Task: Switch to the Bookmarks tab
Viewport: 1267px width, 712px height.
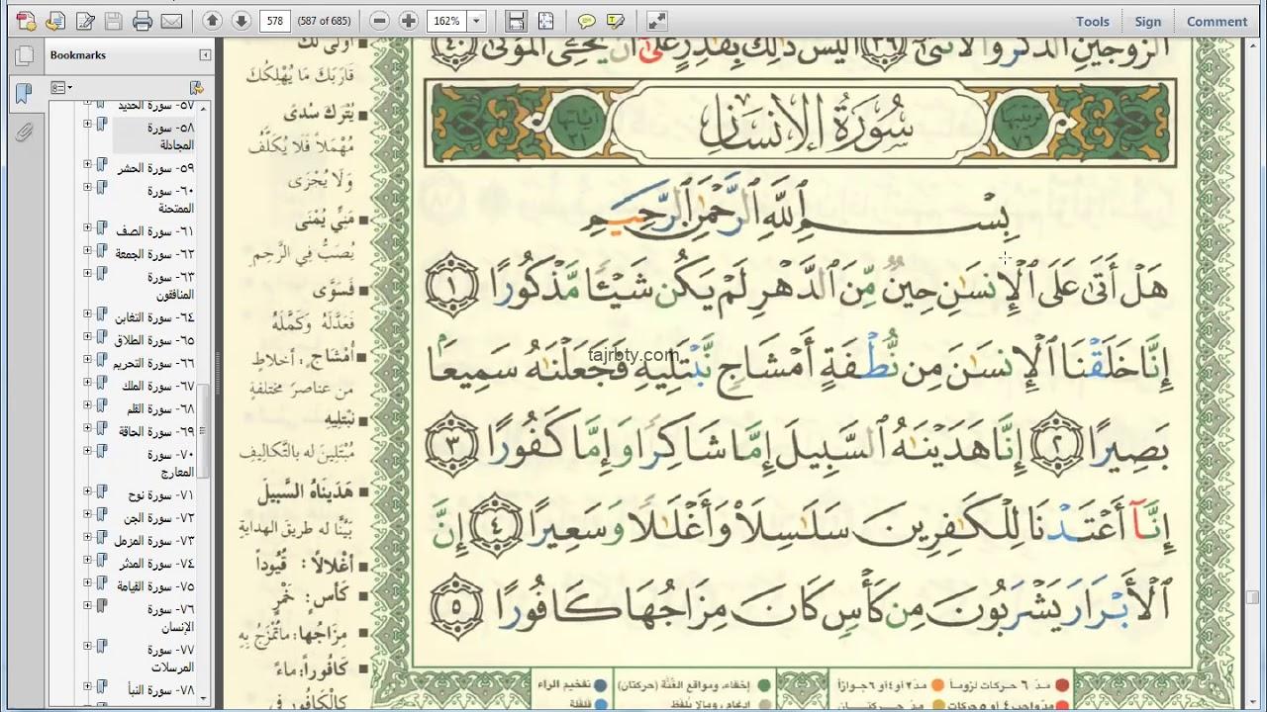Action: (23, 95)
